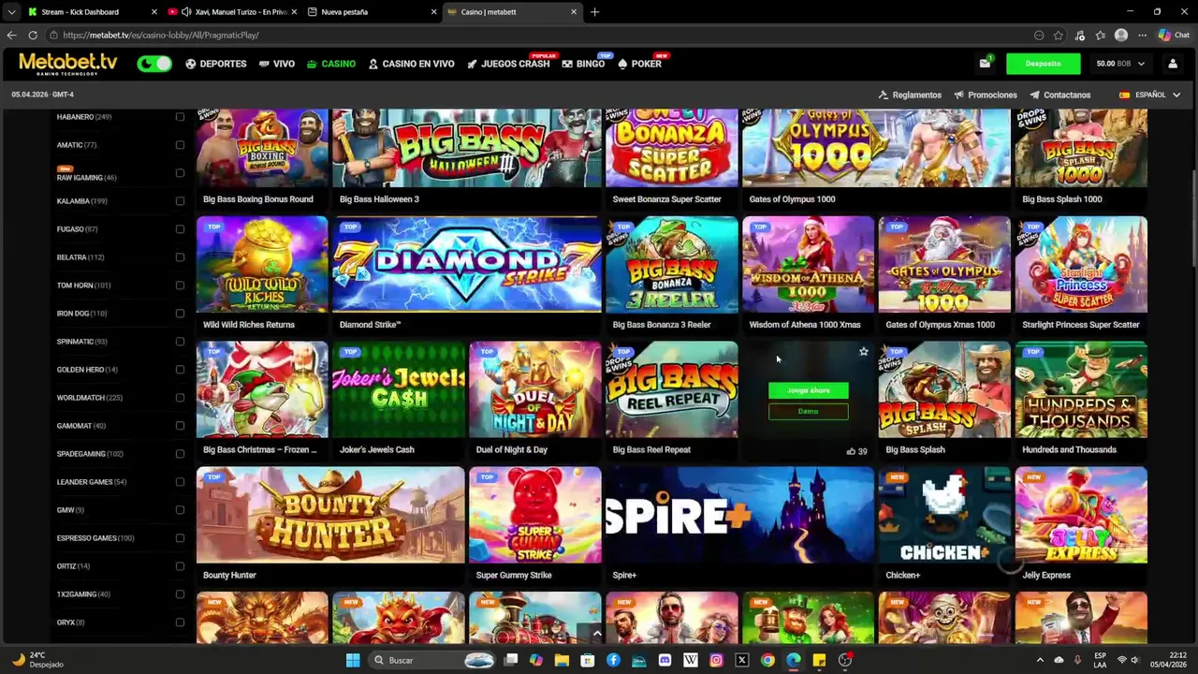Open the POKER section
The width and height of the screenshot is (1198, 674).
(x=639, y=64)
